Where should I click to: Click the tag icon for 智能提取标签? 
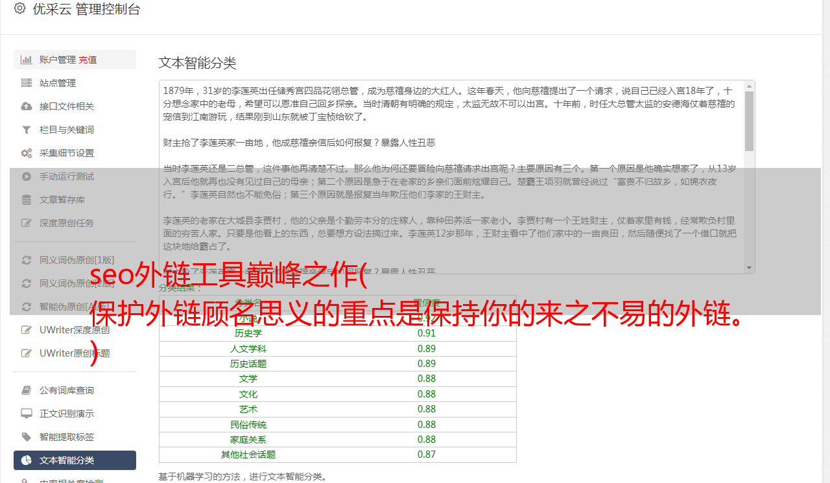point(27,437)
